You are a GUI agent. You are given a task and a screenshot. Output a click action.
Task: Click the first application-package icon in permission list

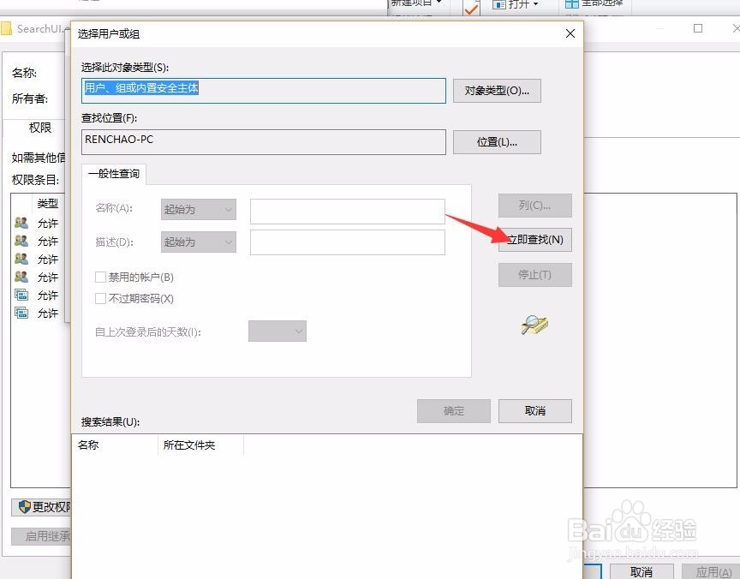point(21,295)
